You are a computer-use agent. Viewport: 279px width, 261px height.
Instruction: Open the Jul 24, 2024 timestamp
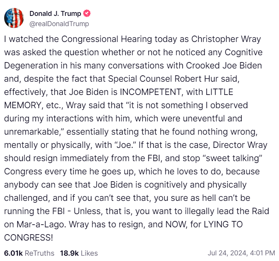pyautogui.click(x=241, y=253)
